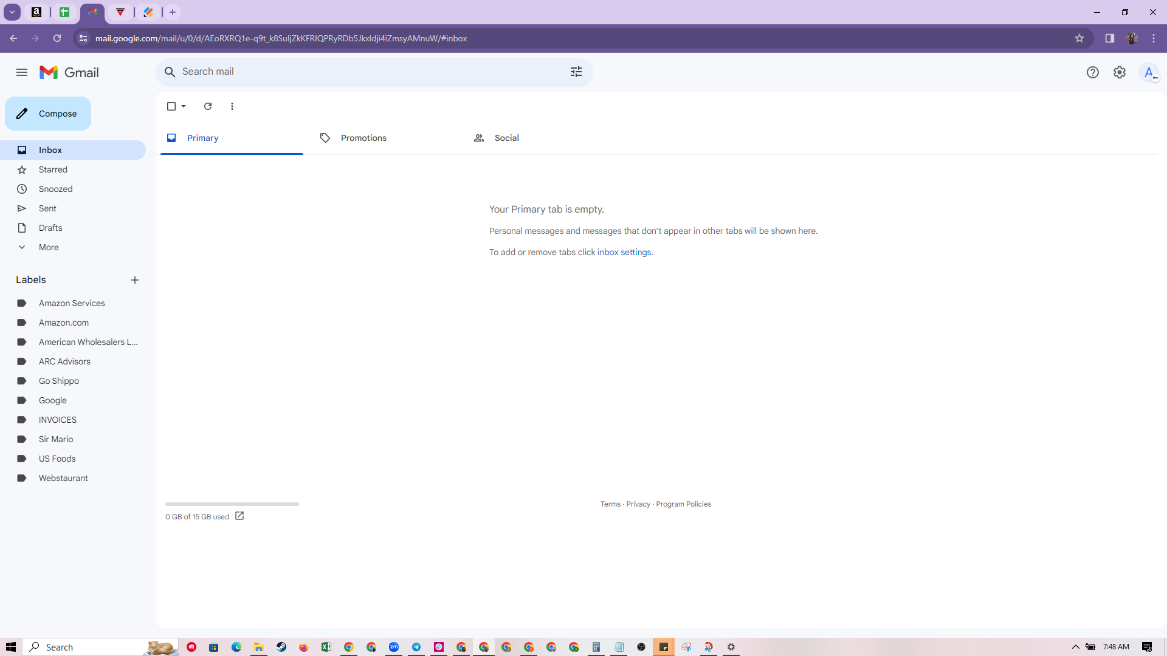The height and width of the screenshot is (656, 1167).
Task: Open the Google label
Action: pos(73,400)
